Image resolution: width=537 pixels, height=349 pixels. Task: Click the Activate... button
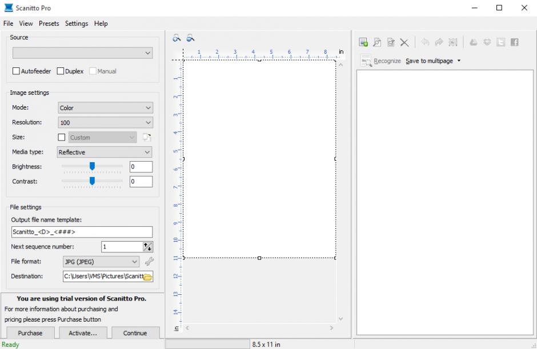(x=83, y=332)
